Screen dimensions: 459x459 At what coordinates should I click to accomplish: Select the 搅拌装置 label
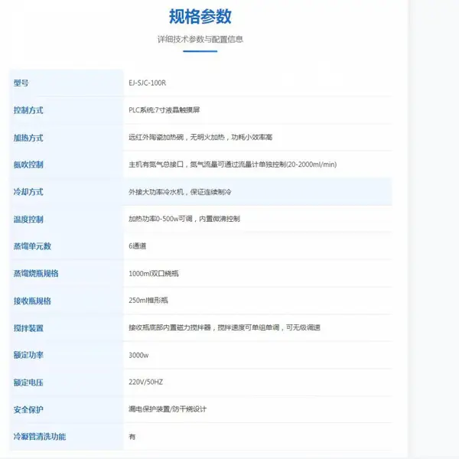[x=28, y=328]
